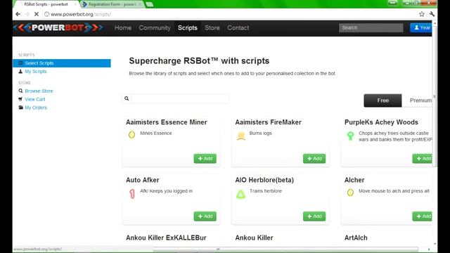The width and height of the screenshot is (450, 253).
Task: Click the My Scripts user icon in sidebar
Action: (20, 72)
